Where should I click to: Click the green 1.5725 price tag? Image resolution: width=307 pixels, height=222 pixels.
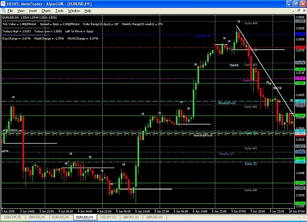300,70
